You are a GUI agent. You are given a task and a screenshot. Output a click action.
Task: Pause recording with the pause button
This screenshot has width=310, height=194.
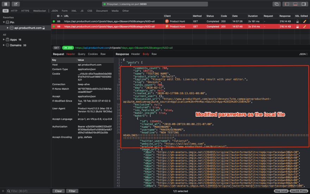click(6, 4)
